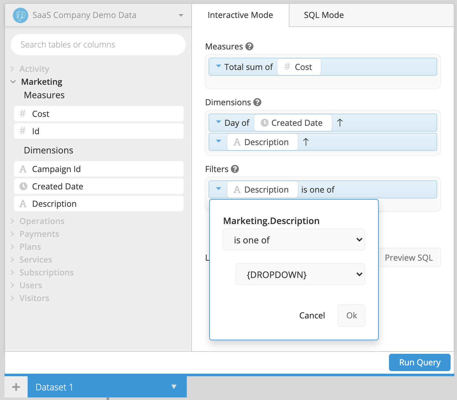Click the 'is one of' filter condition text
The image size is (457, 400).
(318, 190)
